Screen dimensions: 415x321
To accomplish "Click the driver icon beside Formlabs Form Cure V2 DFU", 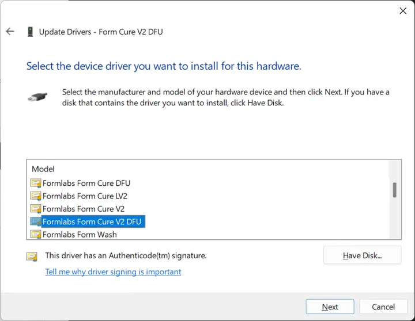I will click(x=36, y=221).
